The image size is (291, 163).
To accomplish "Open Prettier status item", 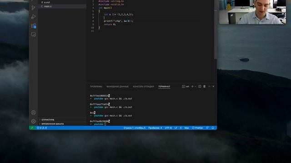I will click(197, 128).
